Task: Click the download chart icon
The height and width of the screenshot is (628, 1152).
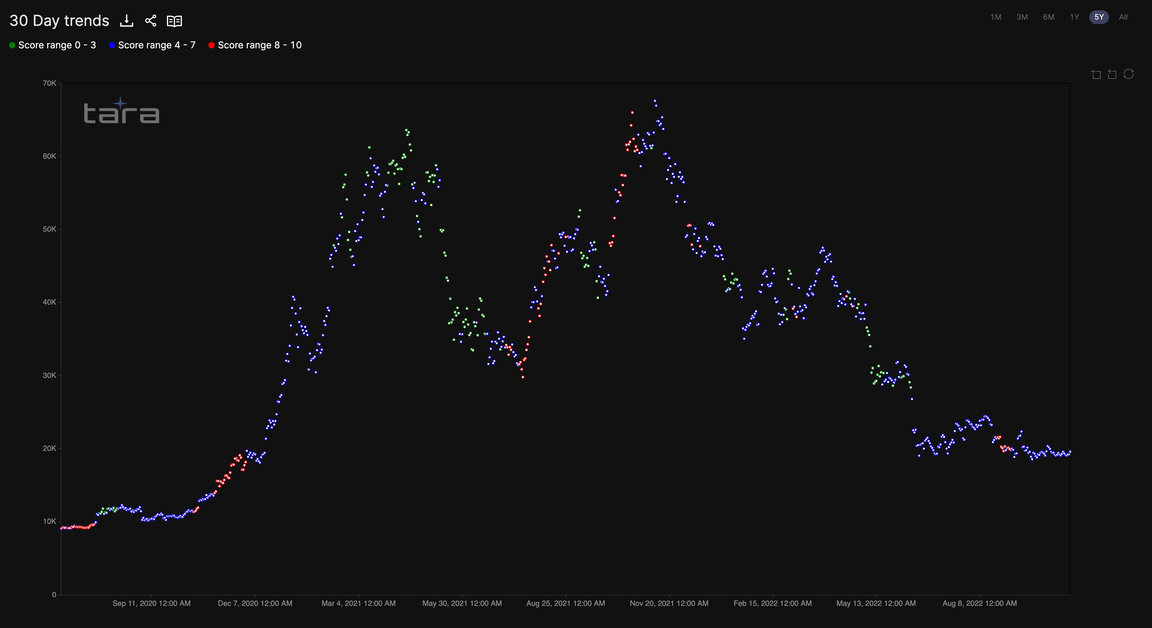Action: pyautogui.click(x=127, y=21)
